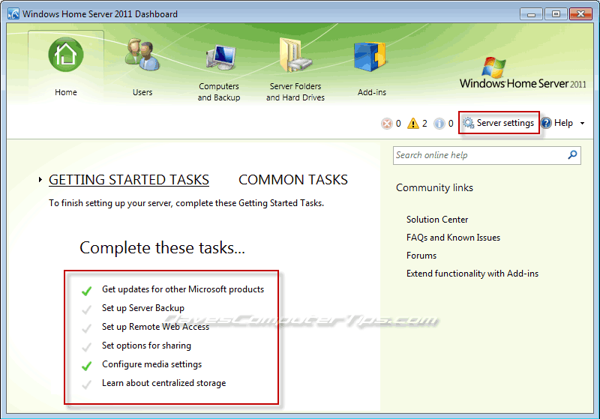Click the Server settings gear icon
Image resolution: width=600 pixels, height=419 pixels.
tap(468, 123)
